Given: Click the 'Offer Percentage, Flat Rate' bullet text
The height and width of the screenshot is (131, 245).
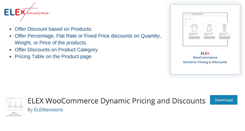Looking at the screenshot, I should (x=88, y=39).
